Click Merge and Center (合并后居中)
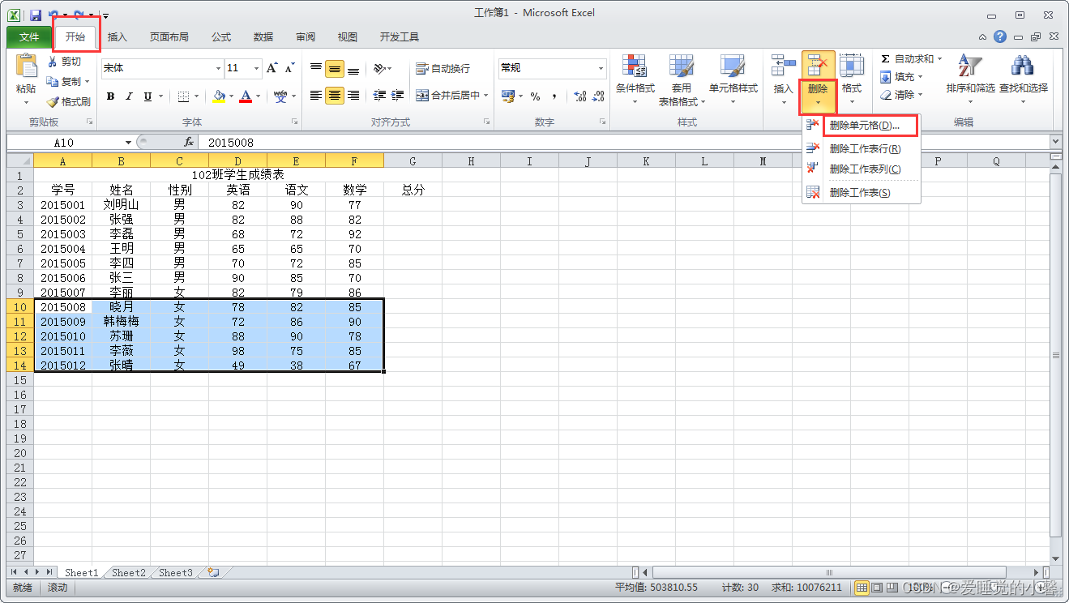Image resolution: width=1069 pixels, height=603 pixels. pos(447,96)
